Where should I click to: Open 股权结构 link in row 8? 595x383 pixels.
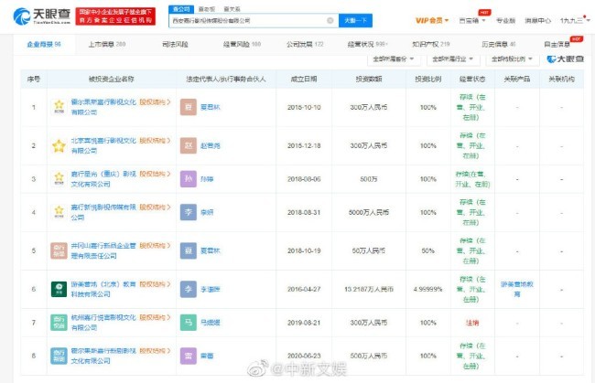point(156,351)
